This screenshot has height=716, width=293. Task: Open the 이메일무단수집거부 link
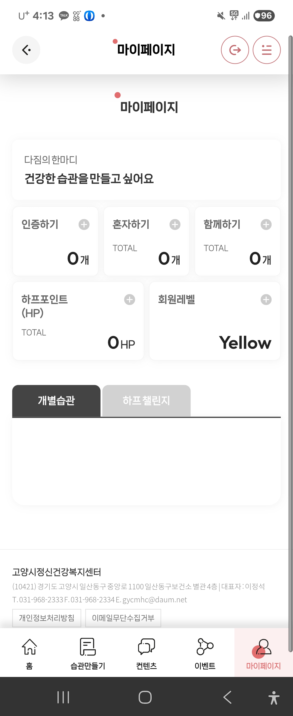pos(123,618)
